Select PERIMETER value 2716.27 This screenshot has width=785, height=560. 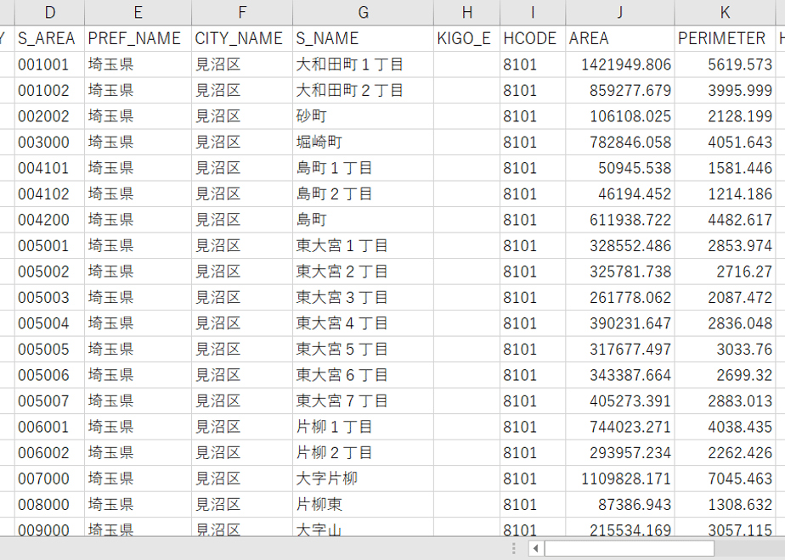(725, 272)
